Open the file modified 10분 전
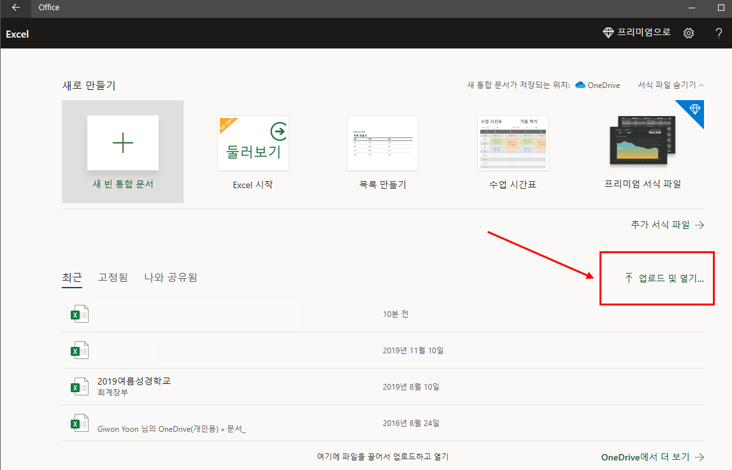This screenshot has height=470, width=732. 383,314
